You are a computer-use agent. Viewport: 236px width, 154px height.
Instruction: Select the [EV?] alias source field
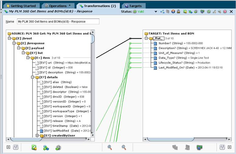point(56,82)
